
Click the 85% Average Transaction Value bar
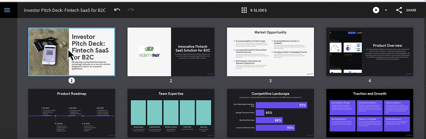(260, 112)
